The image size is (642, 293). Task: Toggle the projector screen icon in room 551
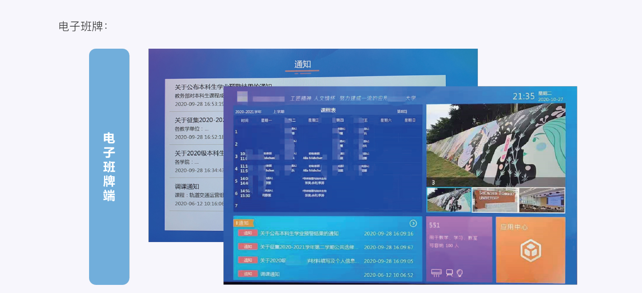tap(449, 272)
